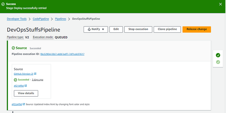Select DevOpsStuffsPipeline breadcrumb text
Screen dimensions: 226x113
86,19
